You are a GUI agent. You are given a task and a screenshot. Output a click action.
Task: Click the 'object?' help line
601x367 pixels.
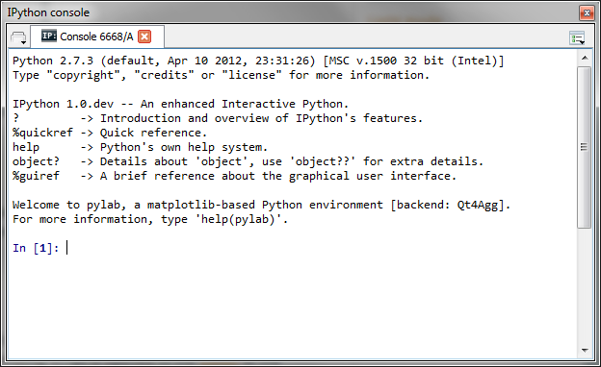(x=248, y=161)
